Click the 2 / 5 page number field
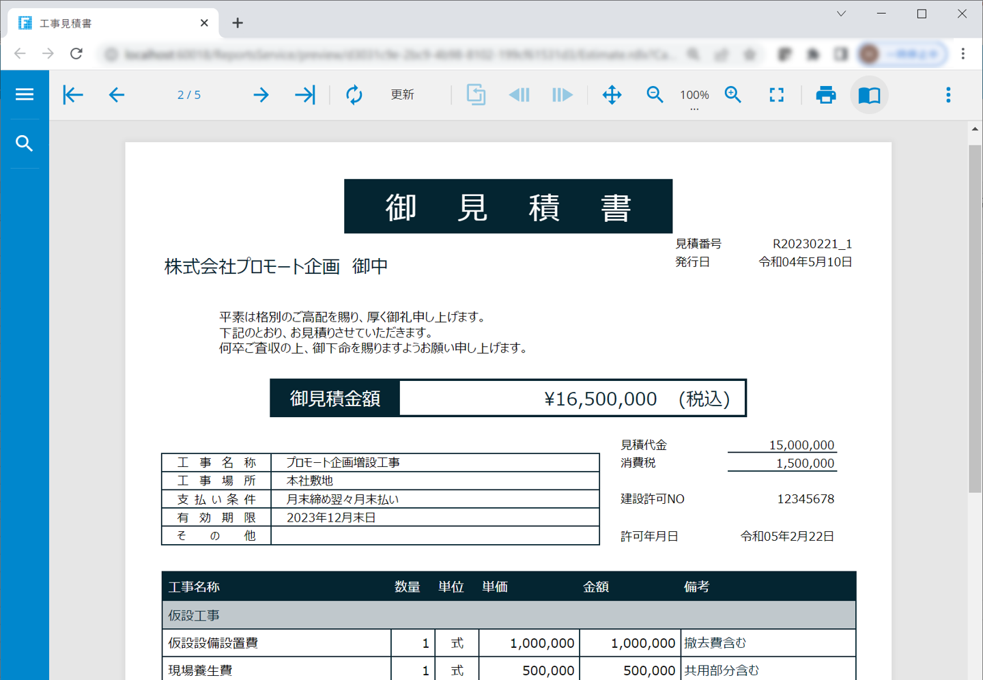 coord(189,95)
